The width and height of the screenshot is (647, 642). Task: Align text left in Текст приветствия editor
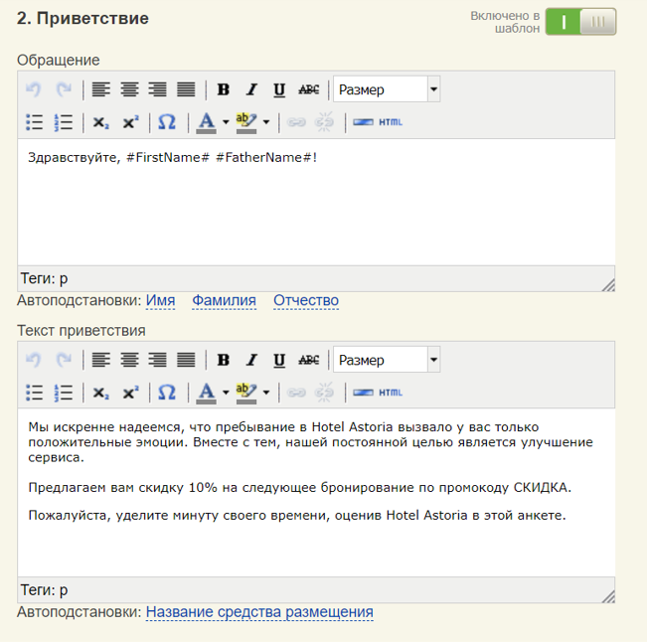point(100,360)
